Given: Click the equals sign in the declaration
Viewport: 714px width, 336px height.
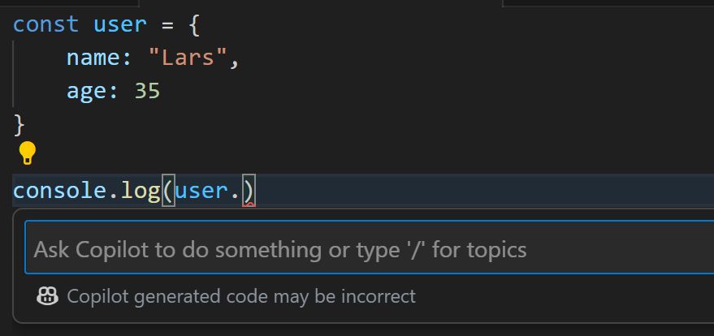Looking at the screenshot, I should [x=167, y=25].
